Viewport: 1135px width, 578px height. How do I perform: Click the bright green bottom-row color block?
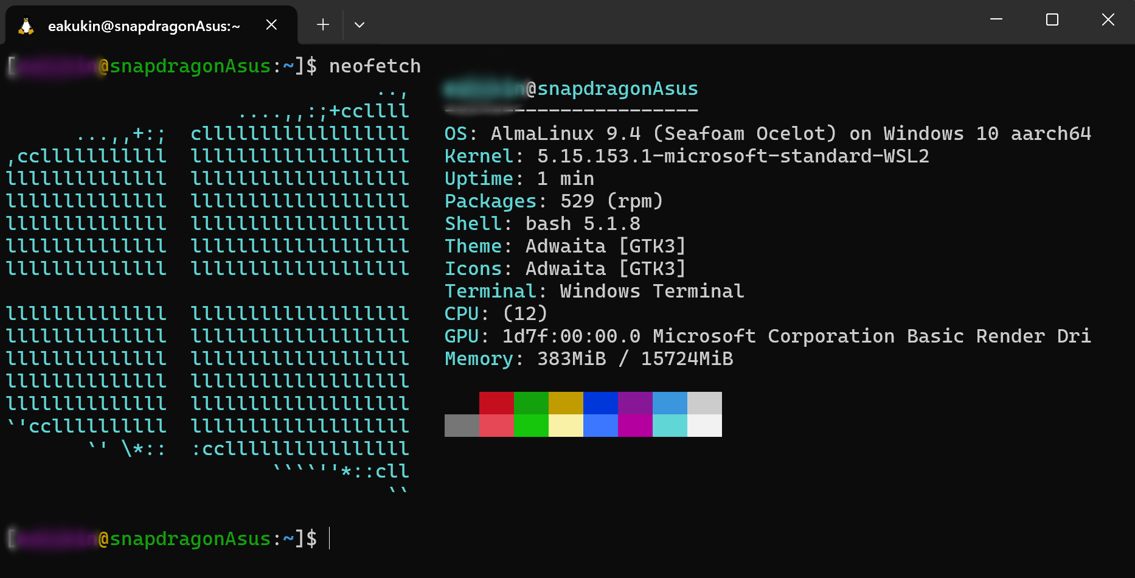pyautogui.click(x=531, y=425)
